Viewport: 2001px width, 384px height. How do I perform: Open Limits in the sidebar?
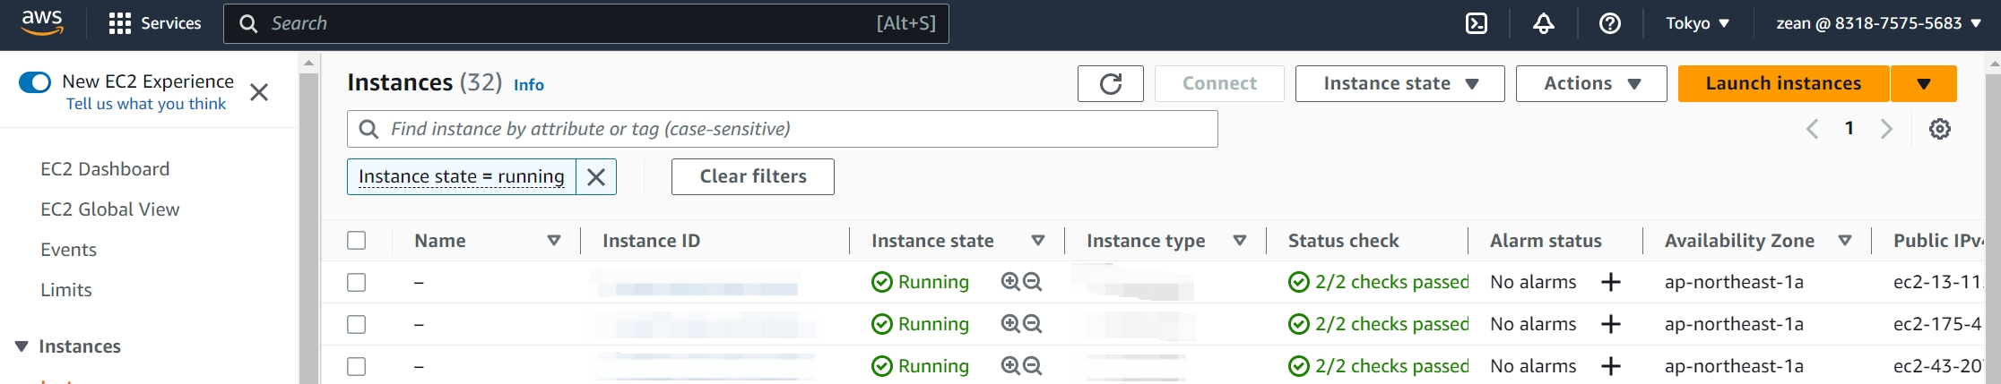[x=66, y=290]
